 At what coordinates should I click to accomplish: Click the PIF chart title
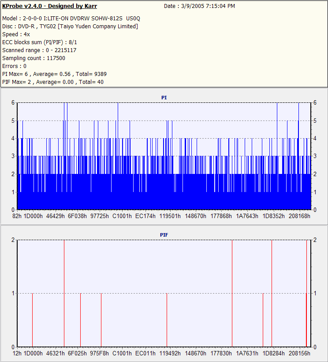164,235
